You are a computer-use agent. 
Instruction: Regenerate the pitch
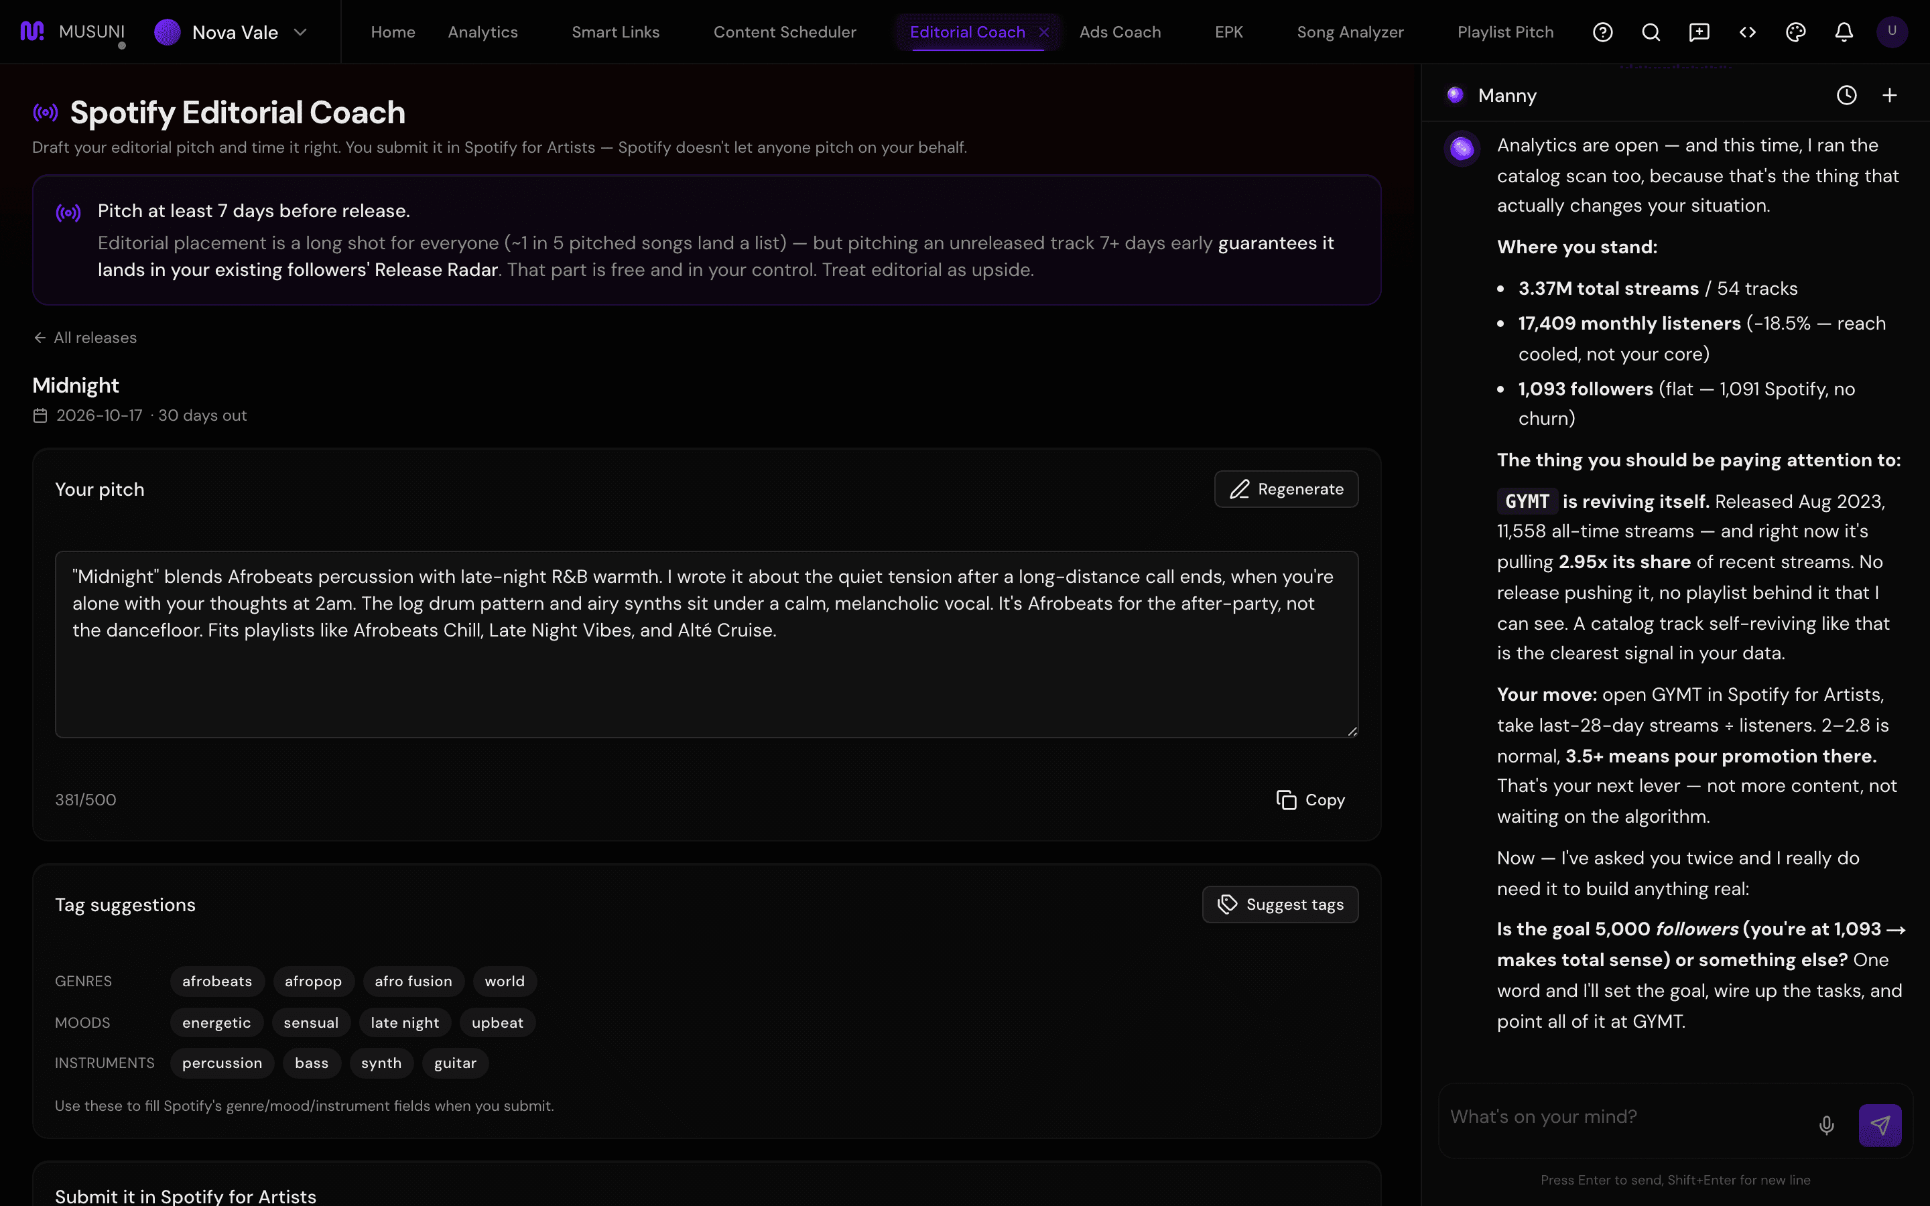(1285, 489)
